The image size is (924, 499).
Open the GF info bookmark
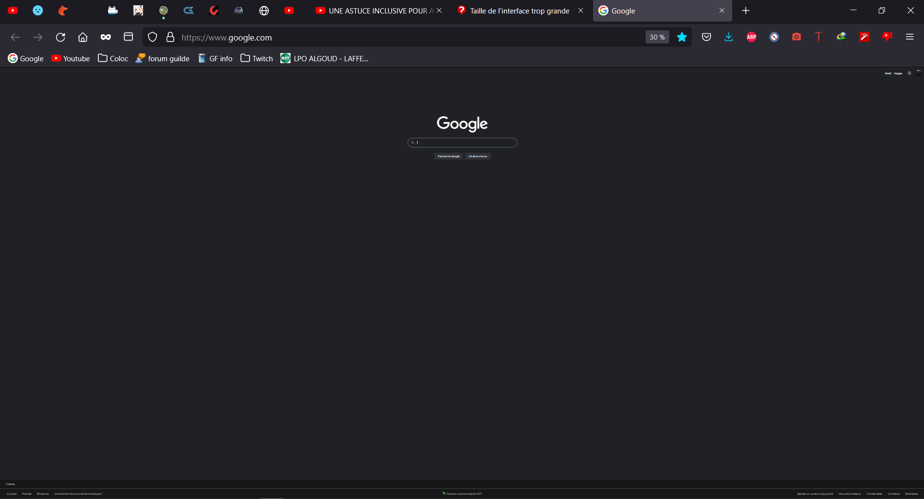tap(215, 58)
